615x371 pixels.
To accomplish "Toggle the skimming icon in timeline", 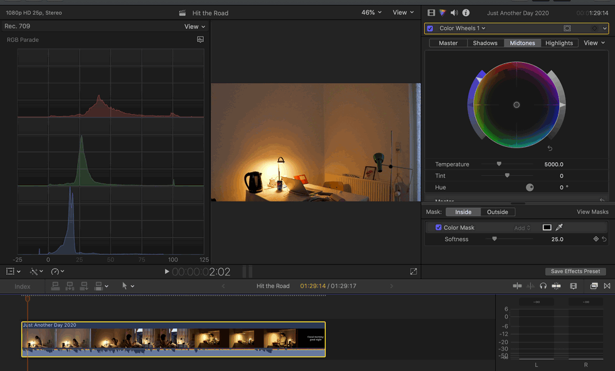I will pyautogui.click(x=517, y=286).
